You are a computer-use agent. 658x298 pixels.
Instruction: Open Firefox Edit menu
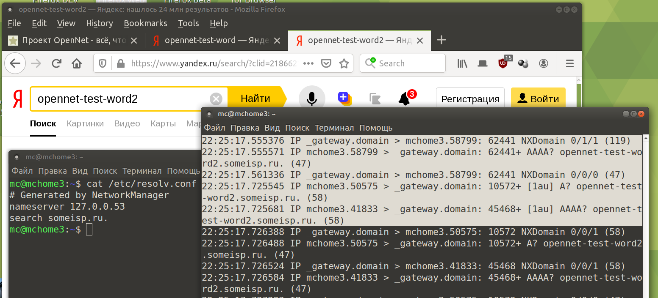click(x=39, y=23)
